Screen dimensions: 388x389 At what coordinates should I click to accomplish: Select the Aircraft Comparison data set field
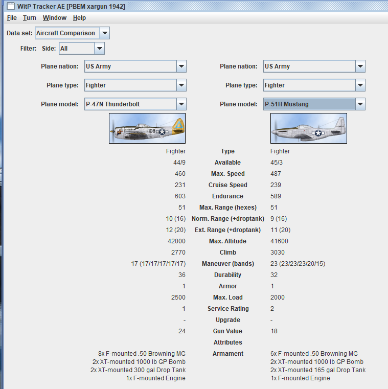pos(67,33)
